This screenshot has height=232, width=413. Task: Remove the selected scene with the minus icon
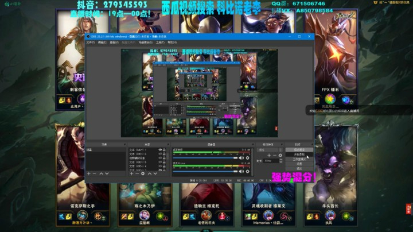click(x=95, y=174)
